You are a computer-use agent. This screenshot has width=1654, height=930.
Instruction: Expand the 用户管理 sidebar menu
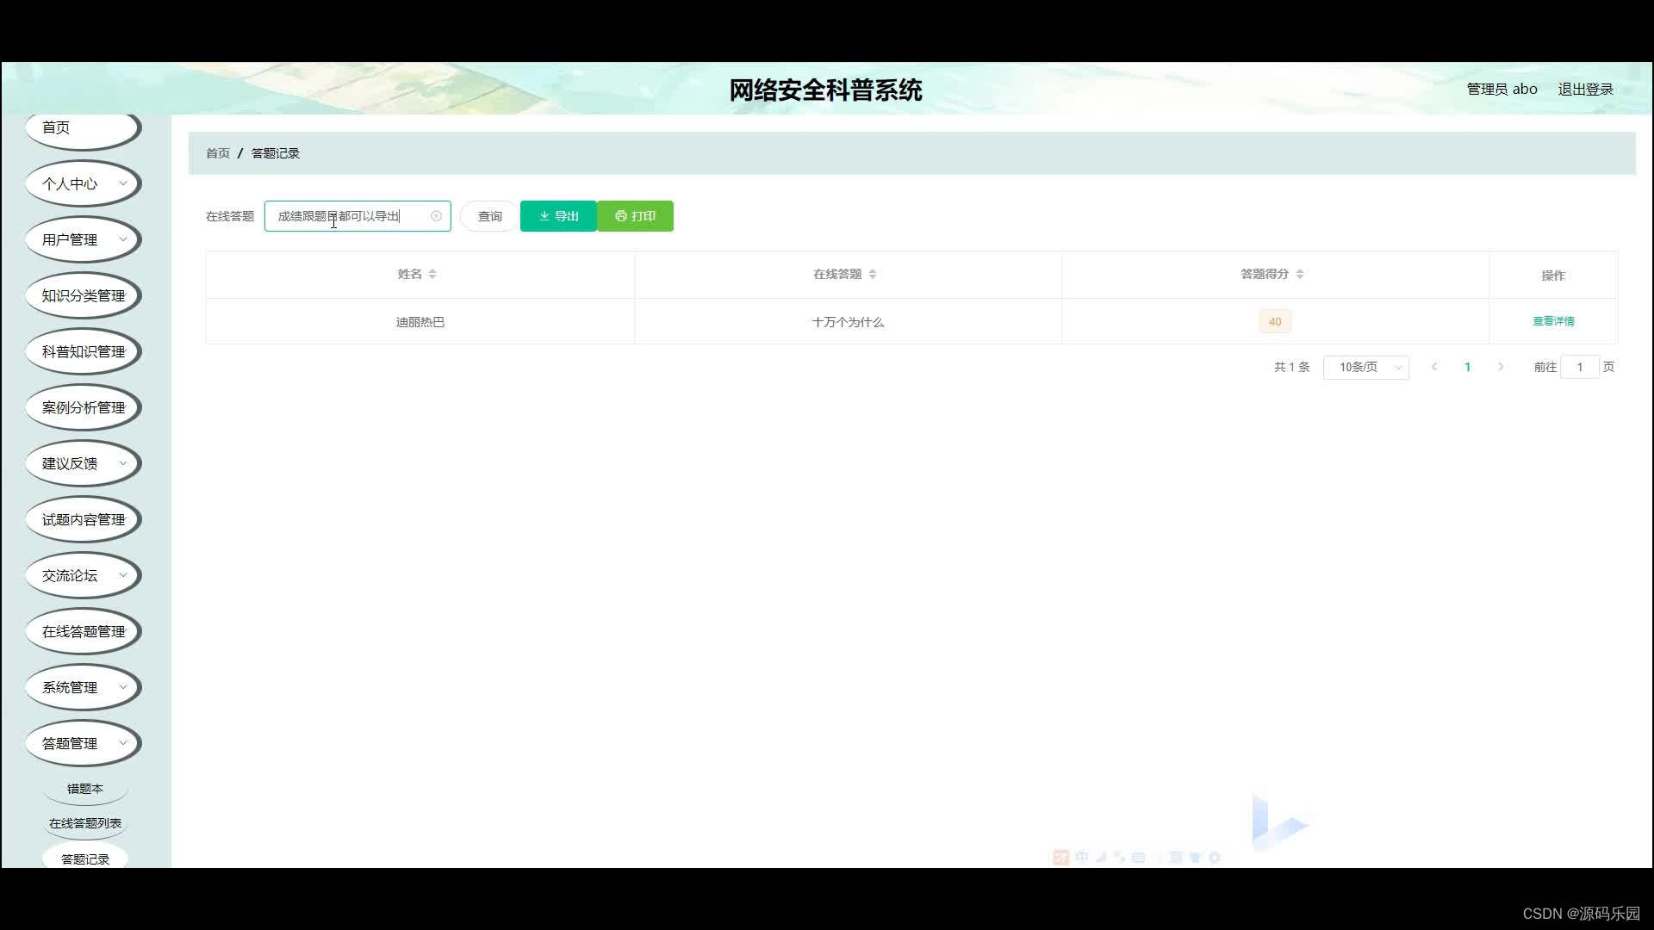click(83, 239)
